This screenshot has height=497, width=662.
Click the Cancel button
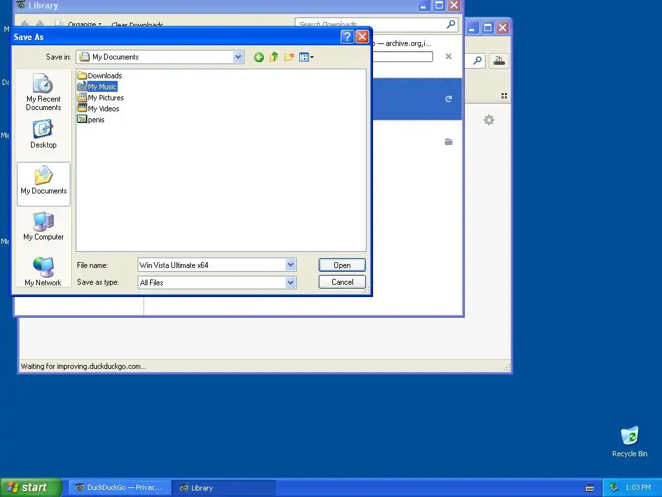tap(342, 282)
